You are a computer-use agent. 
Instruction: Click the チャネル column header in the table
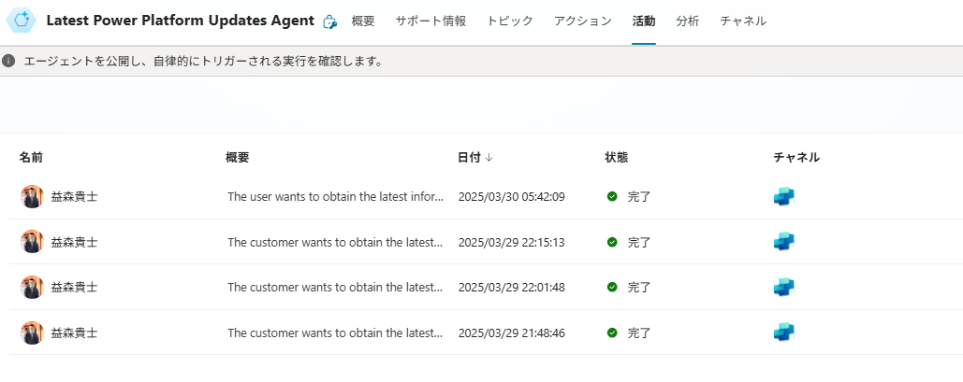pos(796,158)
